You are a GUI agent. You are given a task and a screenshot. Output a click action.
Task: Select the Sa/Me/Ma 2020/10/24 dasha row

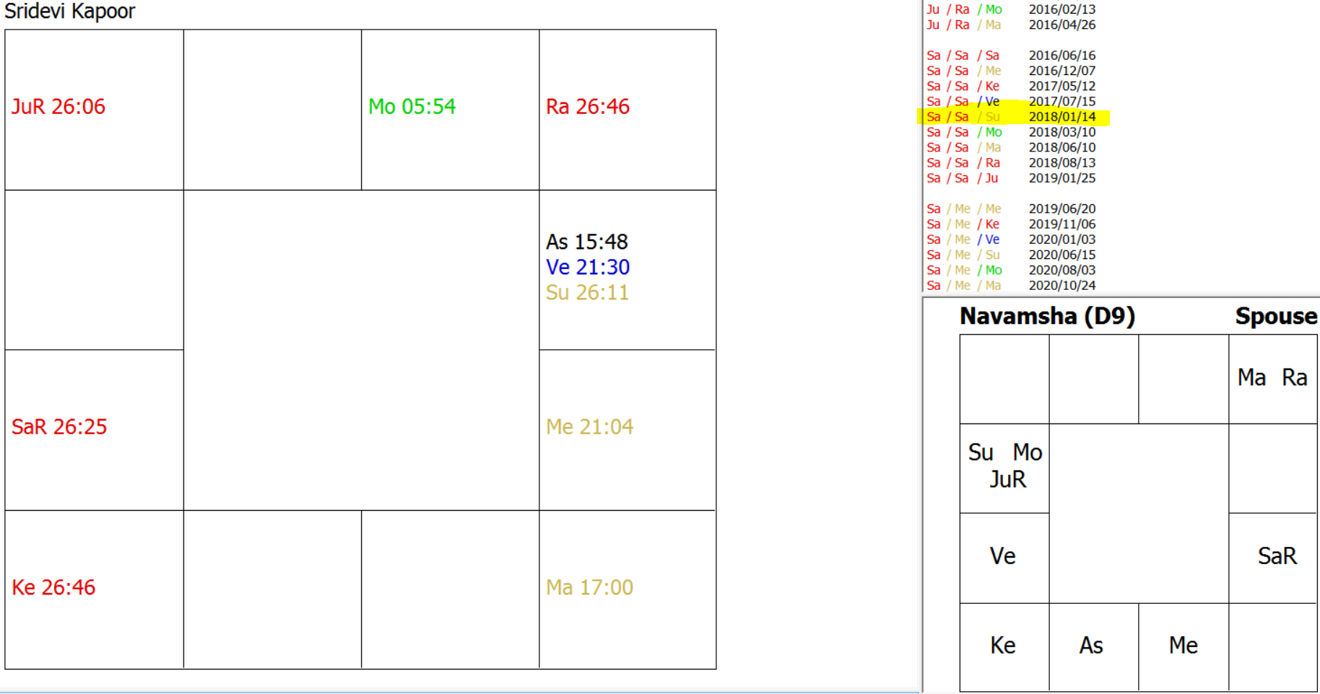point(1011,286)
